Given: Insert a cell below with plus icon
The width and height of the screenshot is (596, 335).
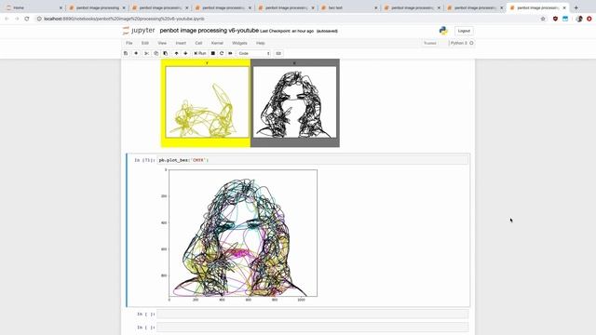Looking at the screenshot, I should (x=136, y=54).
